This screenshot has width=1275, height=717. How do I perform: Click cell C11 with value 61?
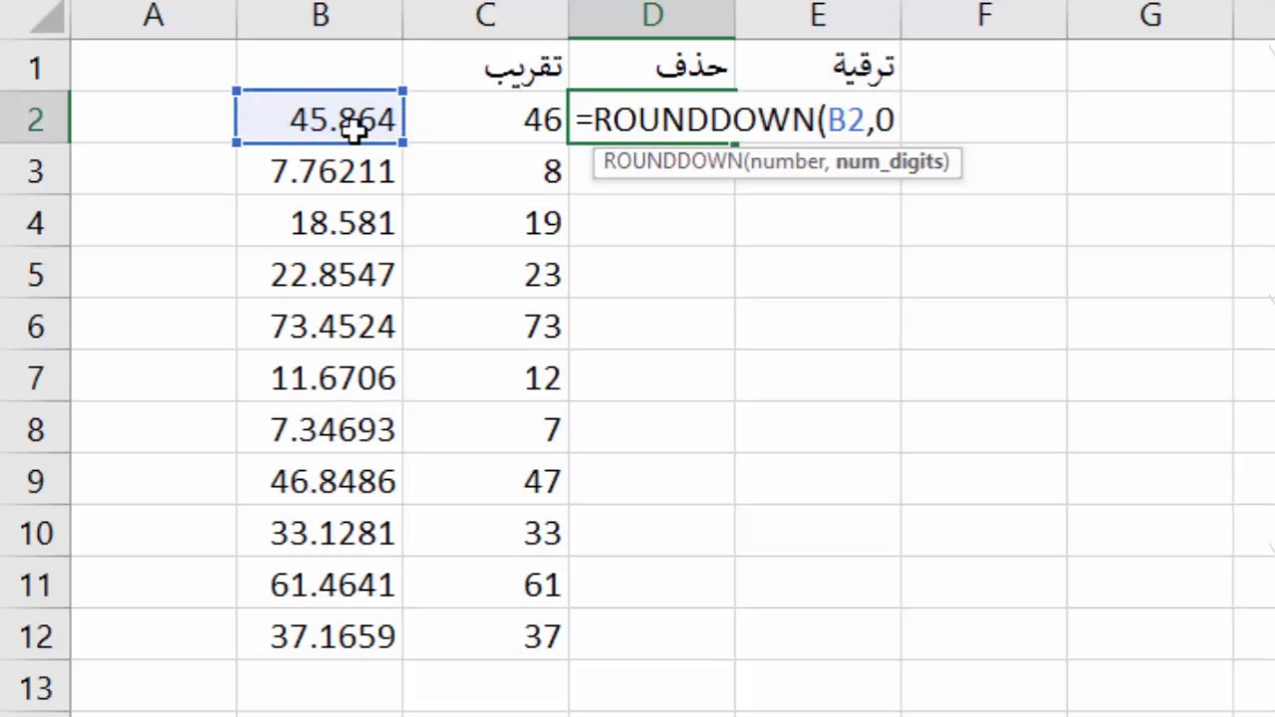[485, 585]
